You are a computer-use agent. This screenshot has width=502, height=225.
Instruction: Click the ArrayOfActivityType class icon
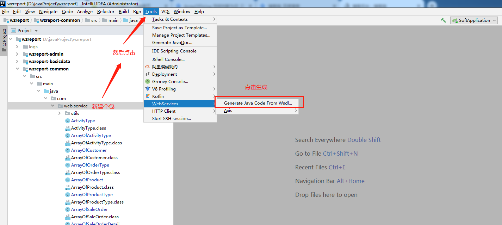pos(68,136)
